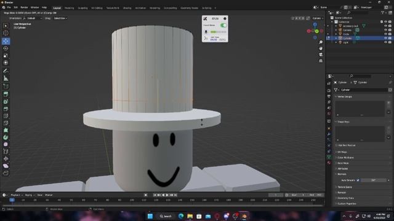Expand the Camera row in outliner
The width and height of the screenshot is (394, 221).
336,30
